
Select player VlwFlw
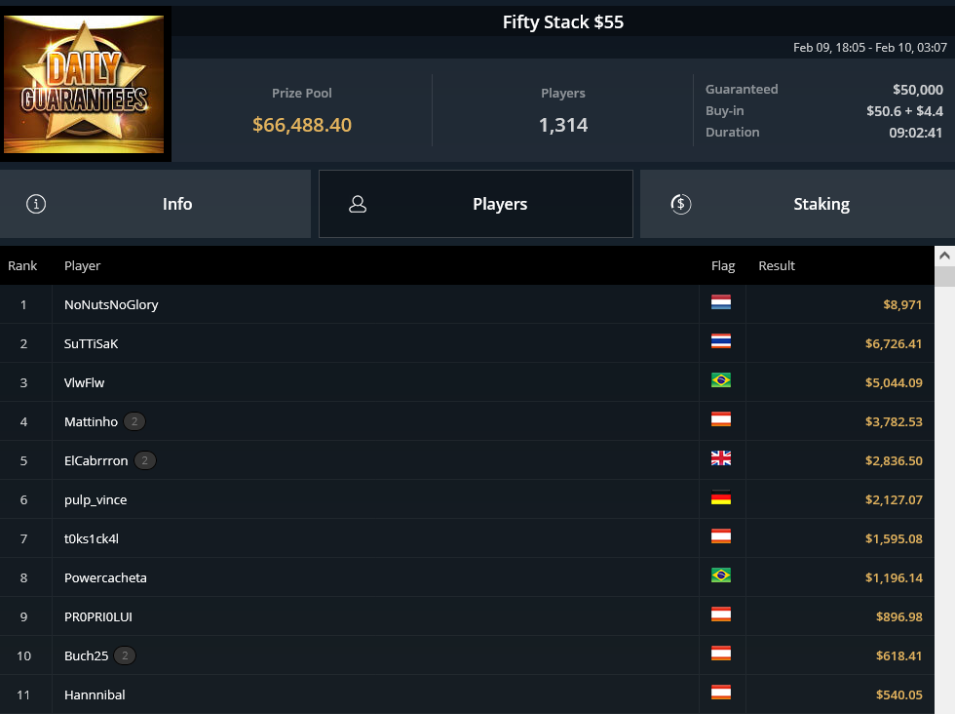(84, 383)
